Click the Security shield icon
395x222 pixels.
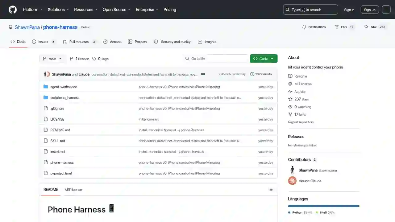pyautogui.click(x=156, y=42)
